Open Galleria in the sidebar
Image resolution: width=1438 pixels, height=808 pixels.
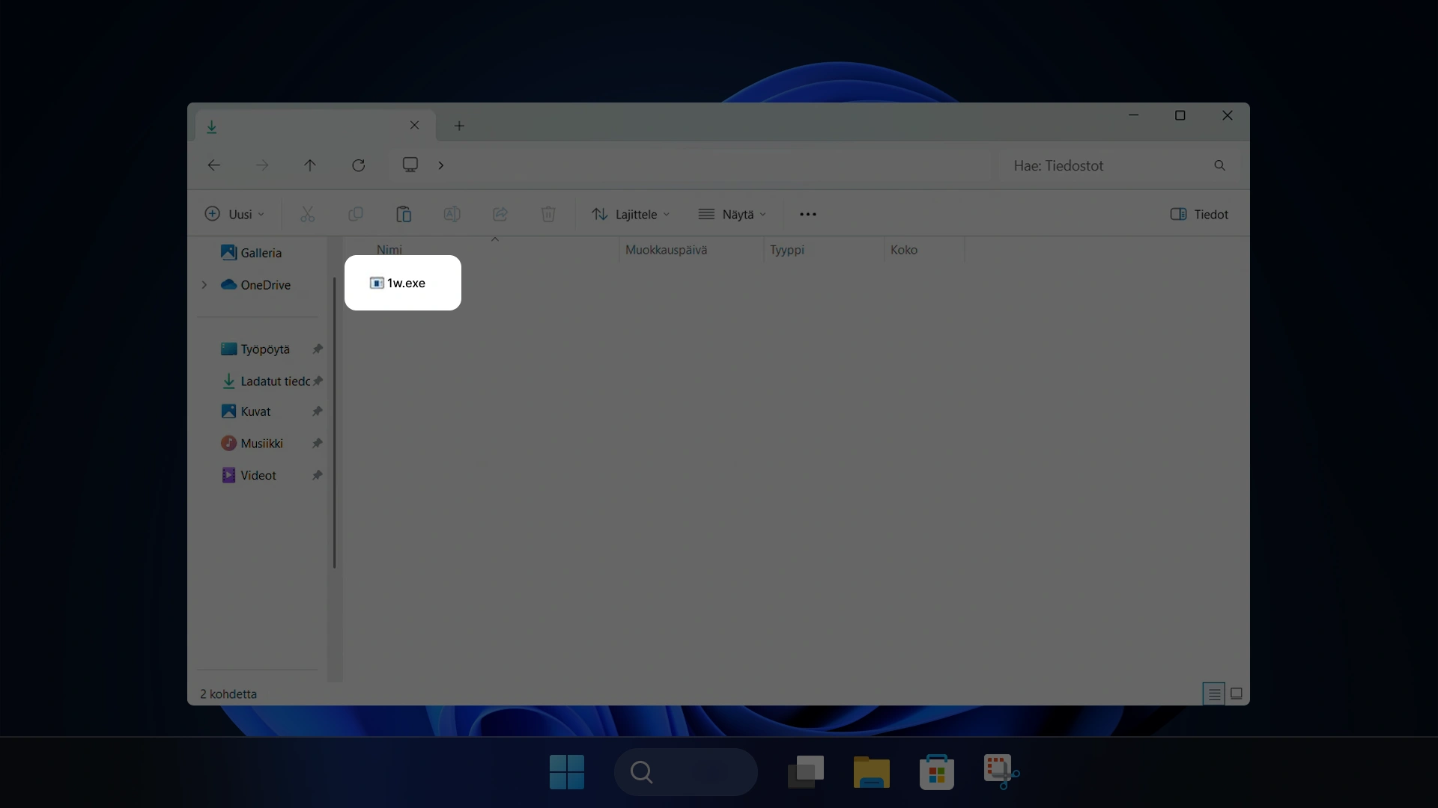pos(252,253)
